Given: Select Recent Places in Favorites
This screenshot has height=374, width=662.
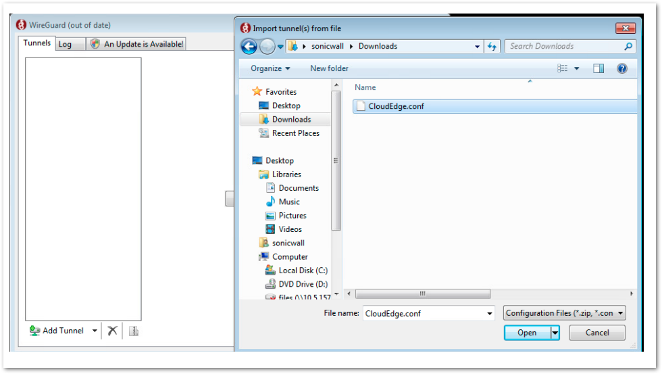Looking at the screenshot, I should click(295, 133).
